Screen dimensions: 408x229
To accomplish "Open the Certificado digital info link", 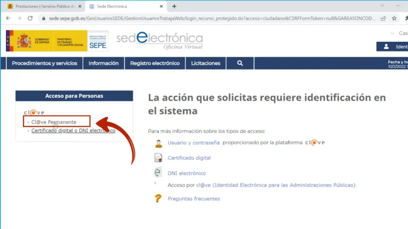I will [x=189, y=158].
